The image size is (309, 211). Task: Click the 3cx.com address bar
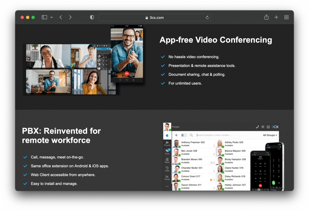(x=154, y=17)
